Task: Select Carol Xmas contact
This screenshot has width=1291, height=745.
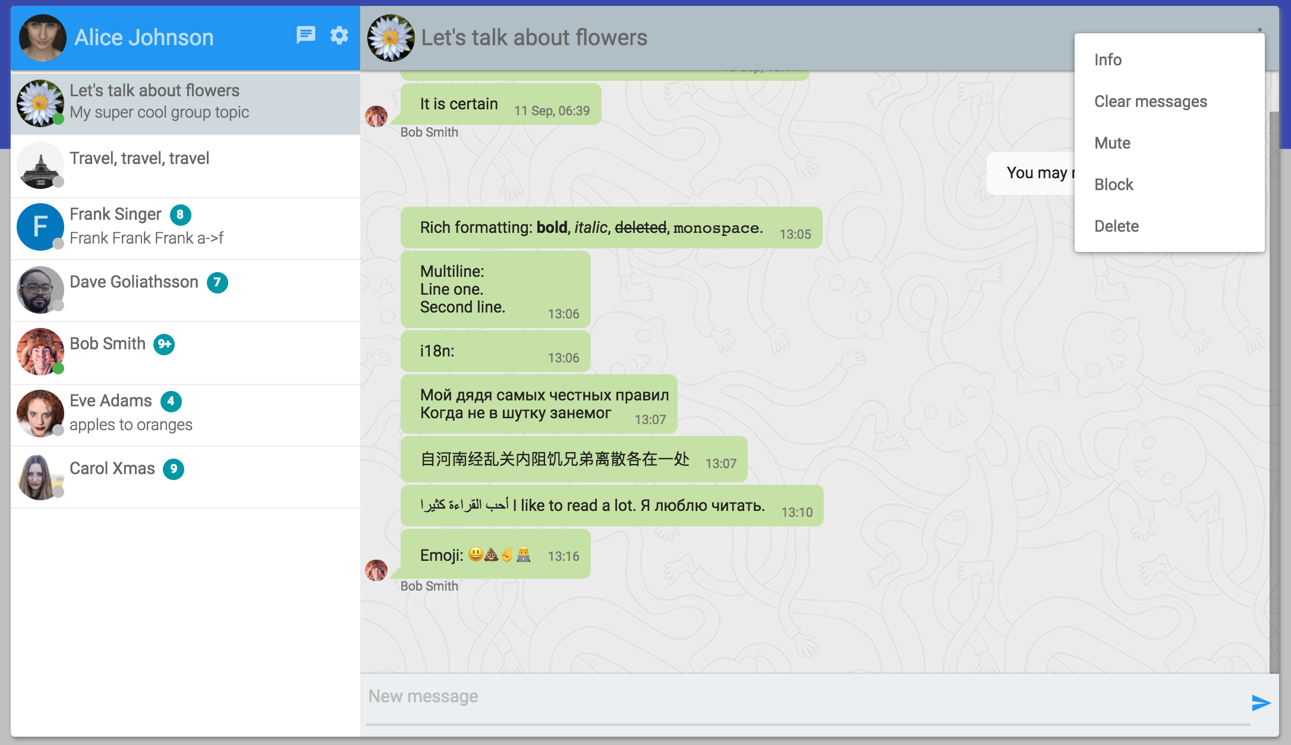Action: (112, 469)
